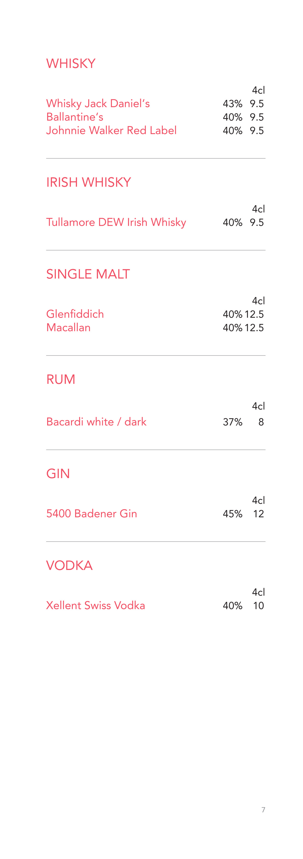Image resolution: width=303 pixels, height=859 pixels.
Task: Select Whisky Jack Daniel's menu item
Action: coord(98,103)
